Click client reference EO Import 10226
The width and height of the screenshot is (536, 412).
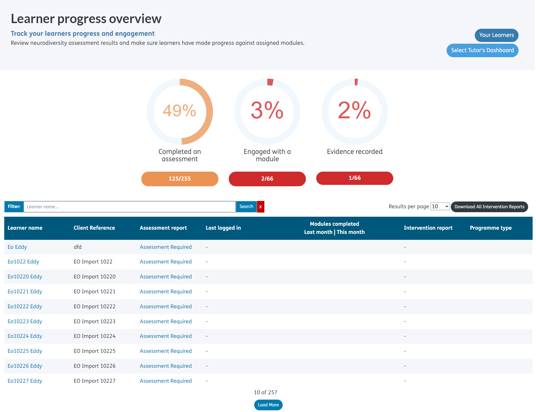(95, 366)
